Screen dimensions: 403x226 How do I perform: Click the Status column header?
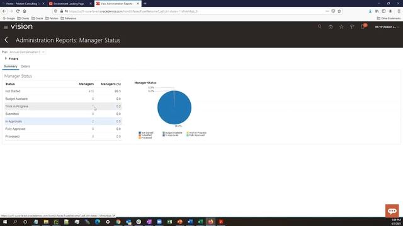tap(10, 84)
